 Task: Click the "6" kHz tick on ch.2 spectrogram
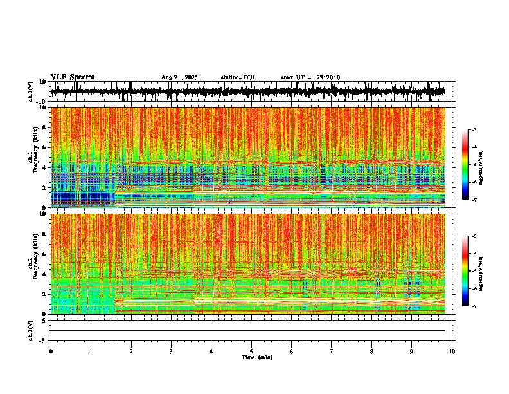click(x=45, y=254)
